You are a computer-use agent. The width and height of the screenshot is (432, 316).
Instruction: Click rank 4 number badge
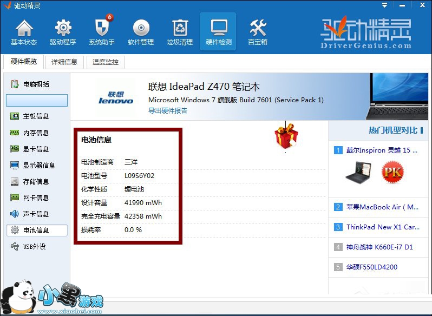pos(338,247)
